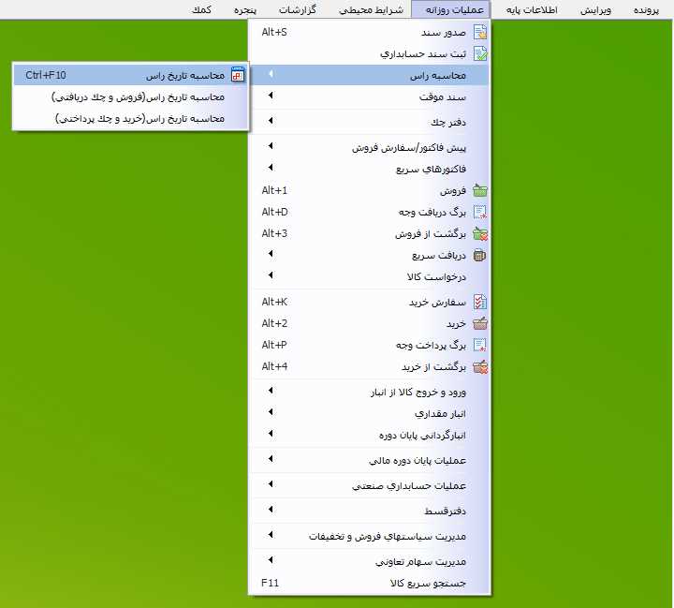Image resolution: width=674 pixels, height=608 pixels.
Task: Click the برگ پرداخت وجه icon
Action: (480, 345)
